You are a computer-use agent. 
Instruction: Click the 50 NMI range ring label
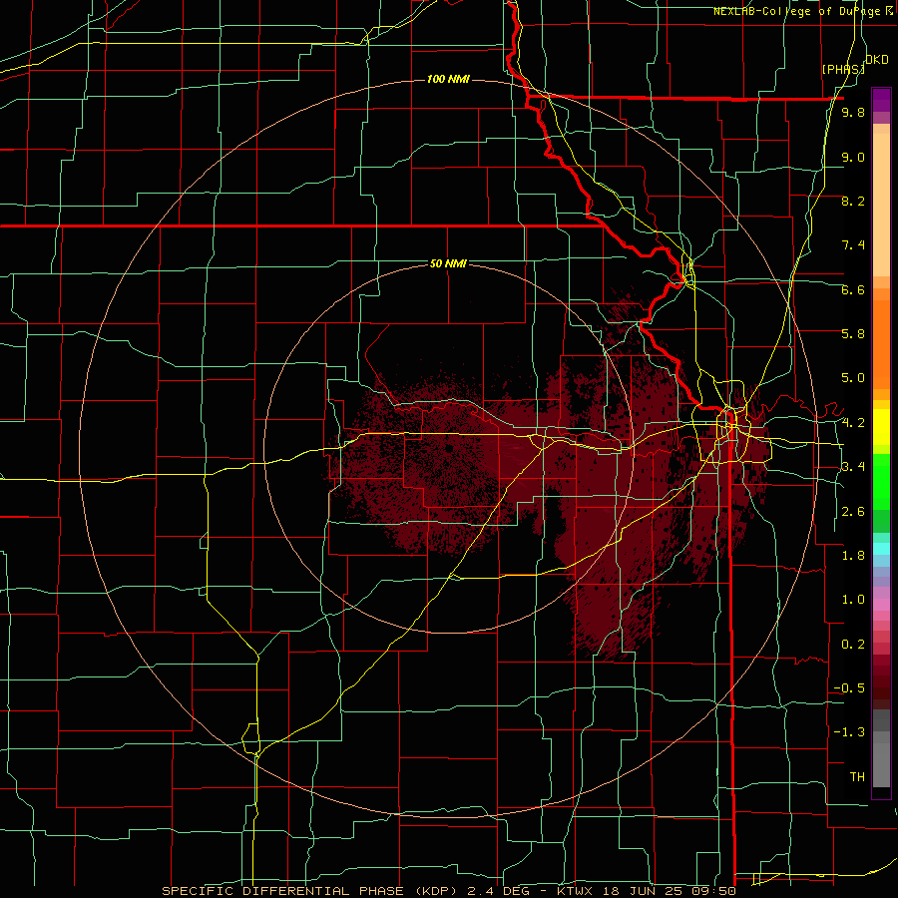pos(448,263)
